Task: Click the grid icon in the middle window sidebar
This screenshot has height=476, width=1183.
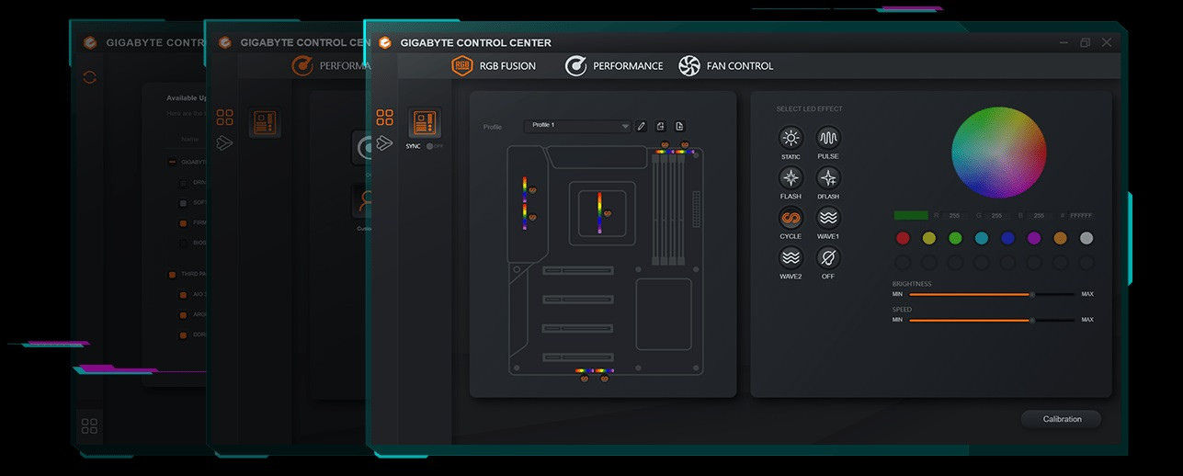Action: click(224, 118)
